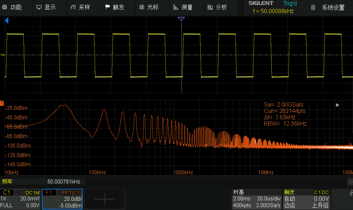Click the -105.0dBm vertical scale label
Viewport: 353px width, 210px height.
tap(18, 146)
